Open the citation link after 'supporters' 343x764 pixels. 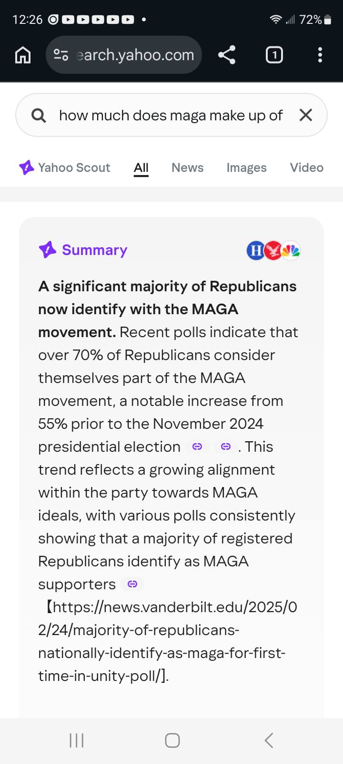[x=132, y=584]
